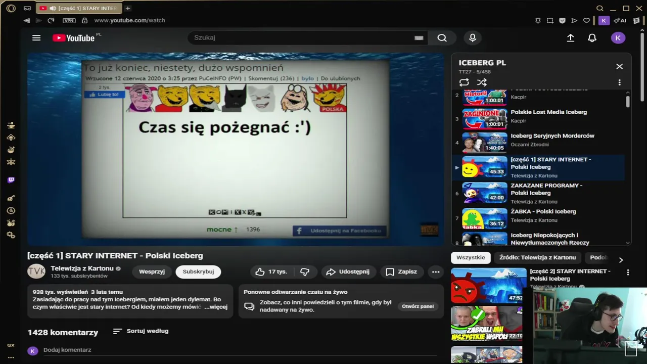This screenshot has height=364, width=647.
Task: Show site security lock info
Action: click(x=84, y=21)
